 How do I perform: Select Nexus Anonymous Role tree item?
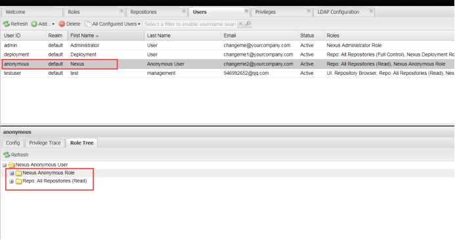point(49,172)
